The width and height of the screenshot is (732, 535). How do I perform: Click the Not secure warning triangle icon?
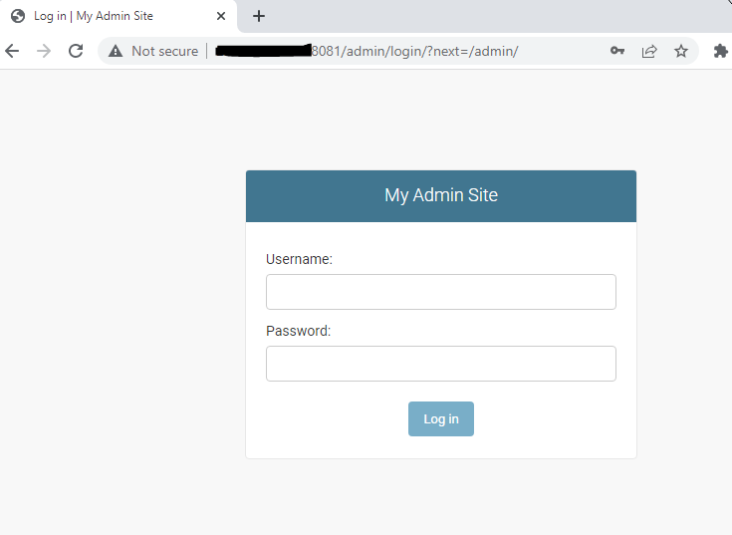116,51
